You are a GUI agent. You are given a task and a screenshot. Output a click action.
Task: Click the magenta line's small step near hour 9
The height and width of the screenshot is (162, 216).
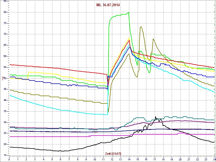(90, 136)
